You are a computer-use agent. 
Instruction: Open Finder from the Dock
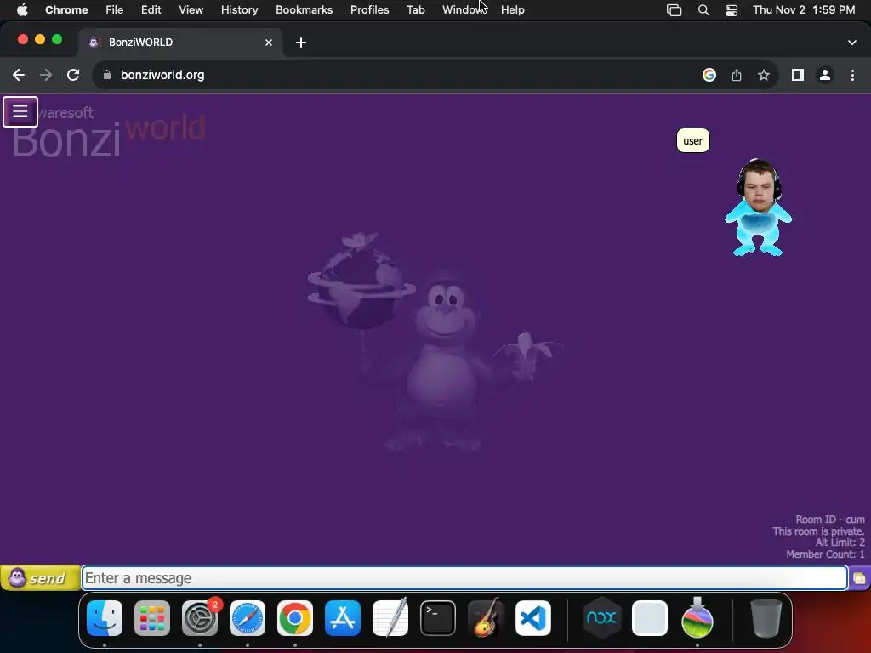(x=105, y=618)
